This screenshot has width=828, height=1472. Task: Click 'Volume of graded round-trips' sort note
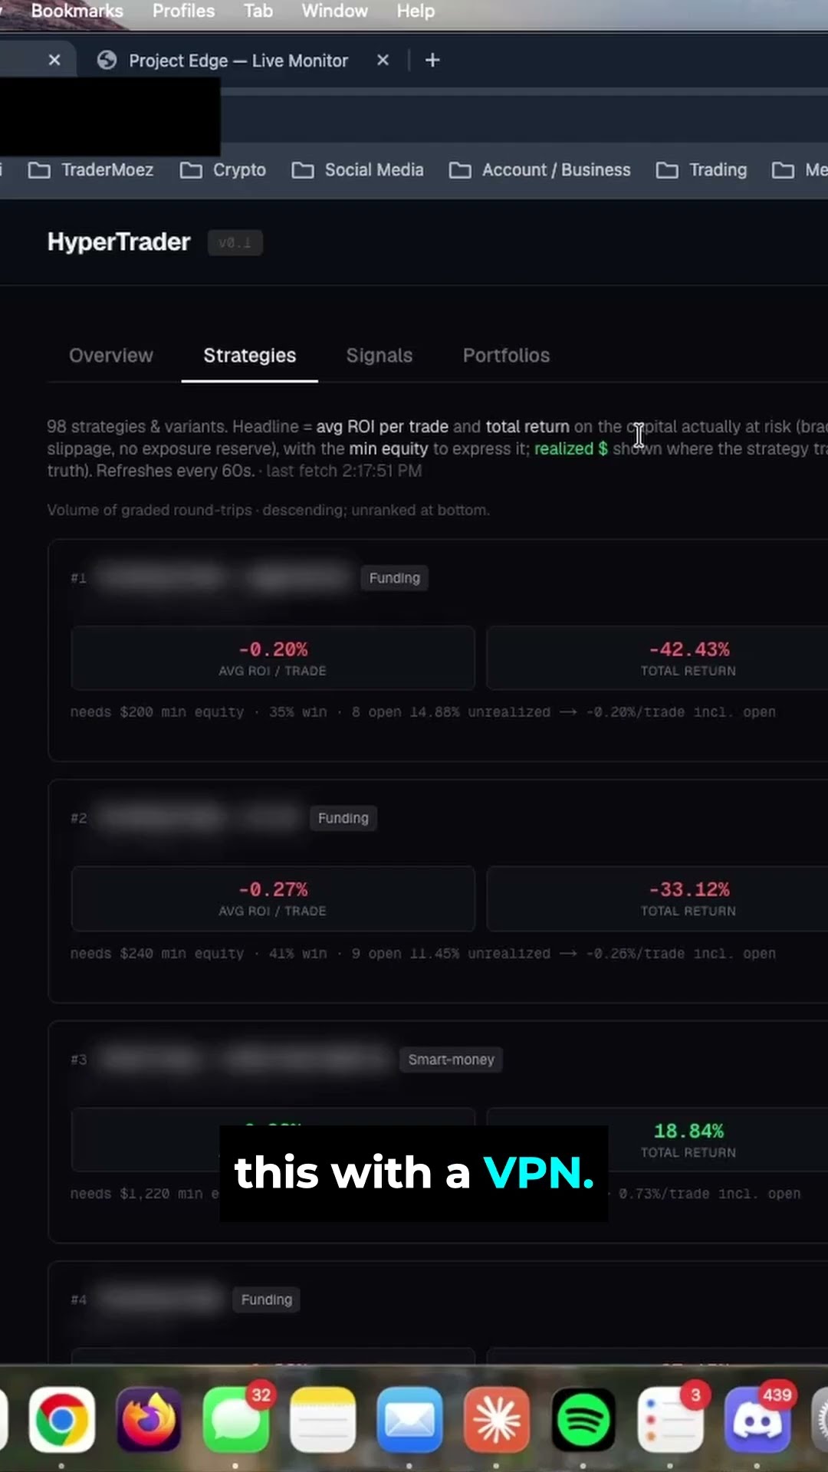tap(268, 510)
